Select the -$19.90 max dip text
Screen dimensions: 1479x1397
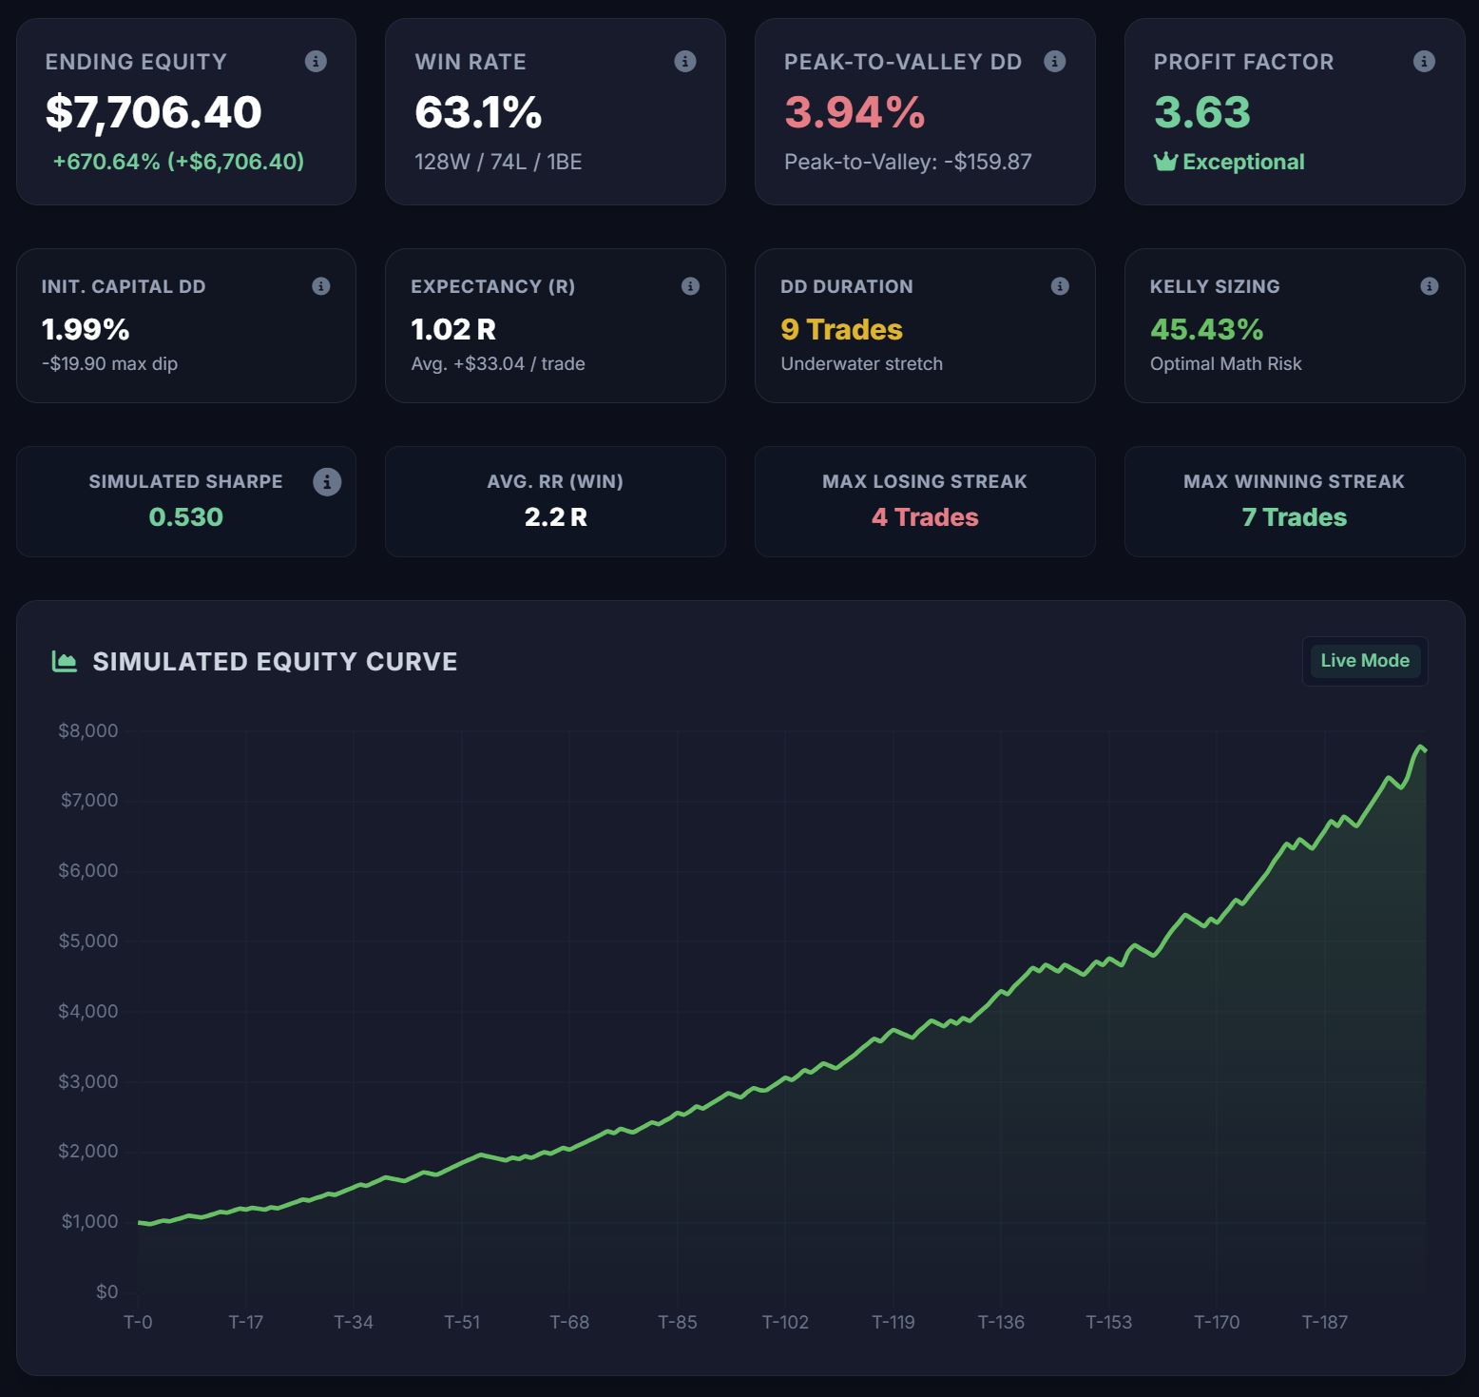click(109, 363)
